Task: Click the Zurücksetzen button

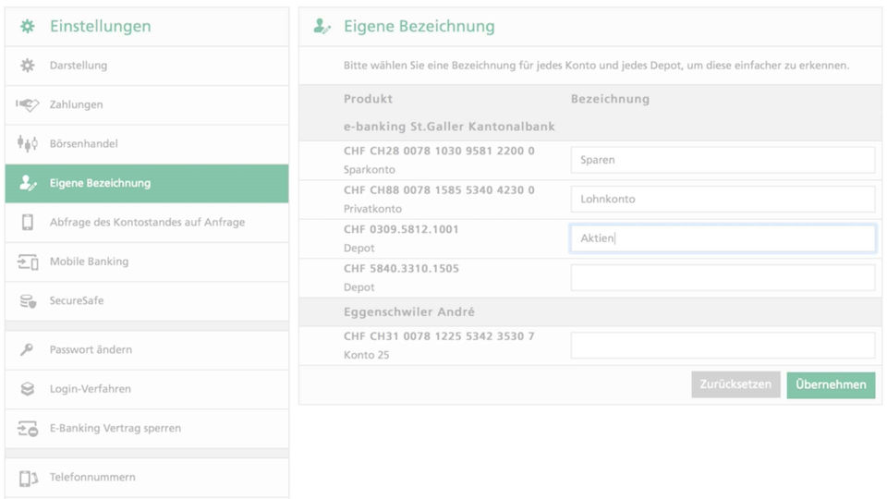Action: tap(735, 384)
